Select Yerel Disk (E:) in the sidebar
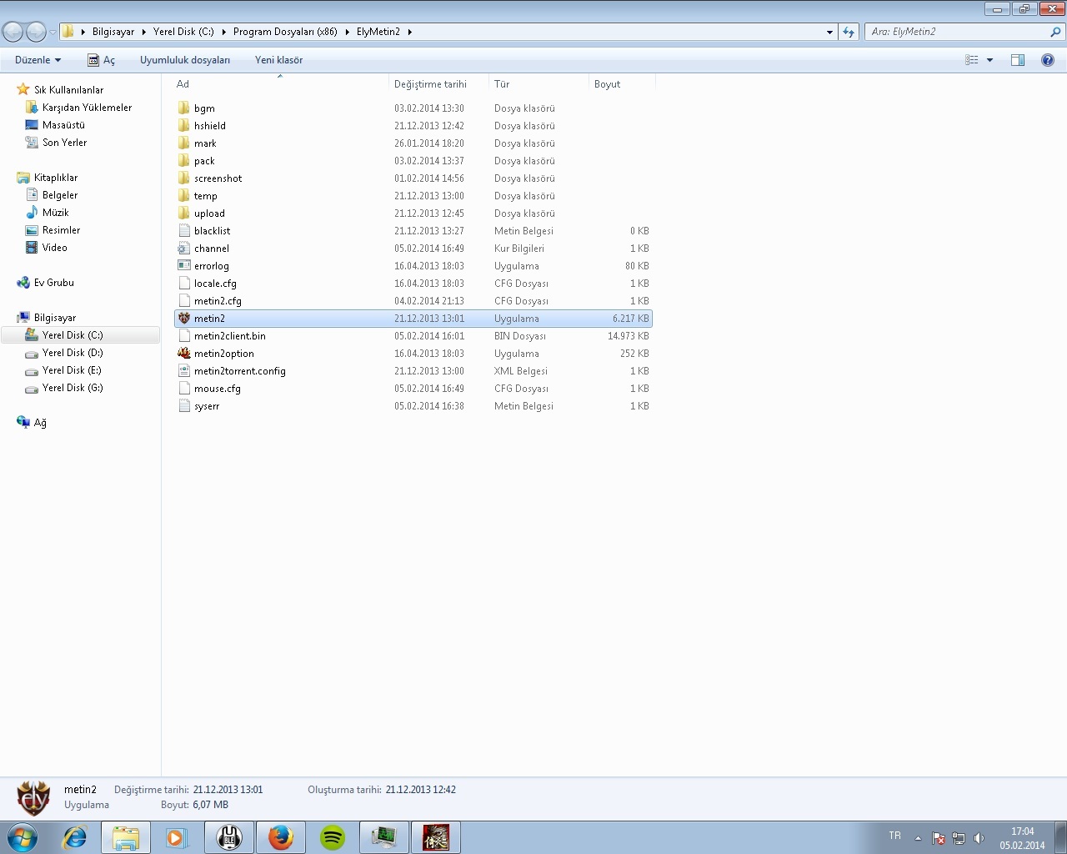Image resolution: width=1067 pixels, height=854 pixels. [72, 370]
